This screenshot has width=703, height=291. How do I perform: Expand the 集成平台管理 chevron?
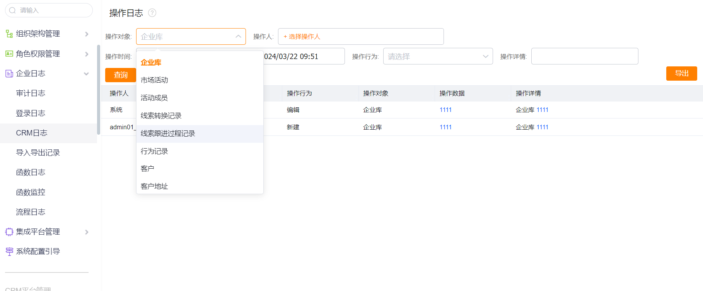(87, 232)
